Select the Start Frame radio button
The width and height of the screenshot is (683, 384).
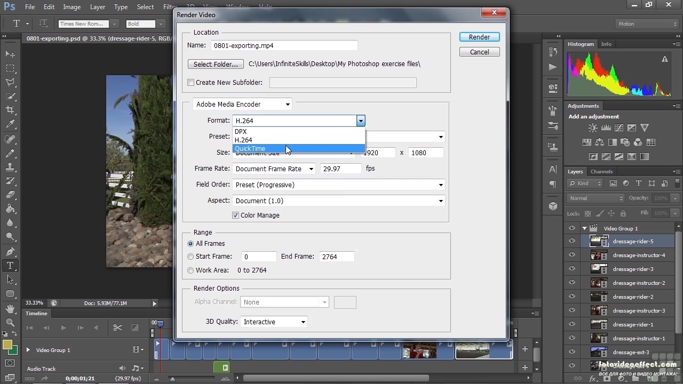pyautogui.click(x=190, y=257)
